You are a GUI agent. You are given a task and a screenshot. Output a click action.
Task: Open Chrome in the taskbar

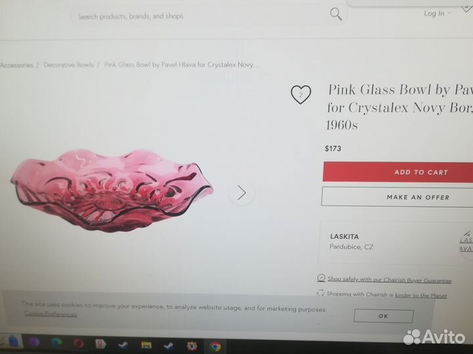click(215, 346)
